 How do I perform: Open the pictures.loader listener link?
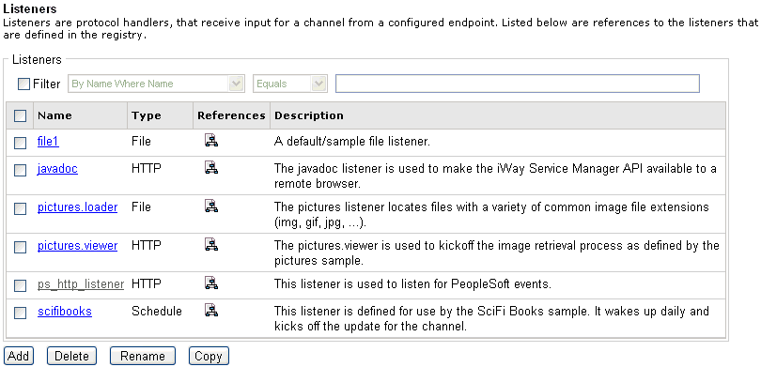78,207
